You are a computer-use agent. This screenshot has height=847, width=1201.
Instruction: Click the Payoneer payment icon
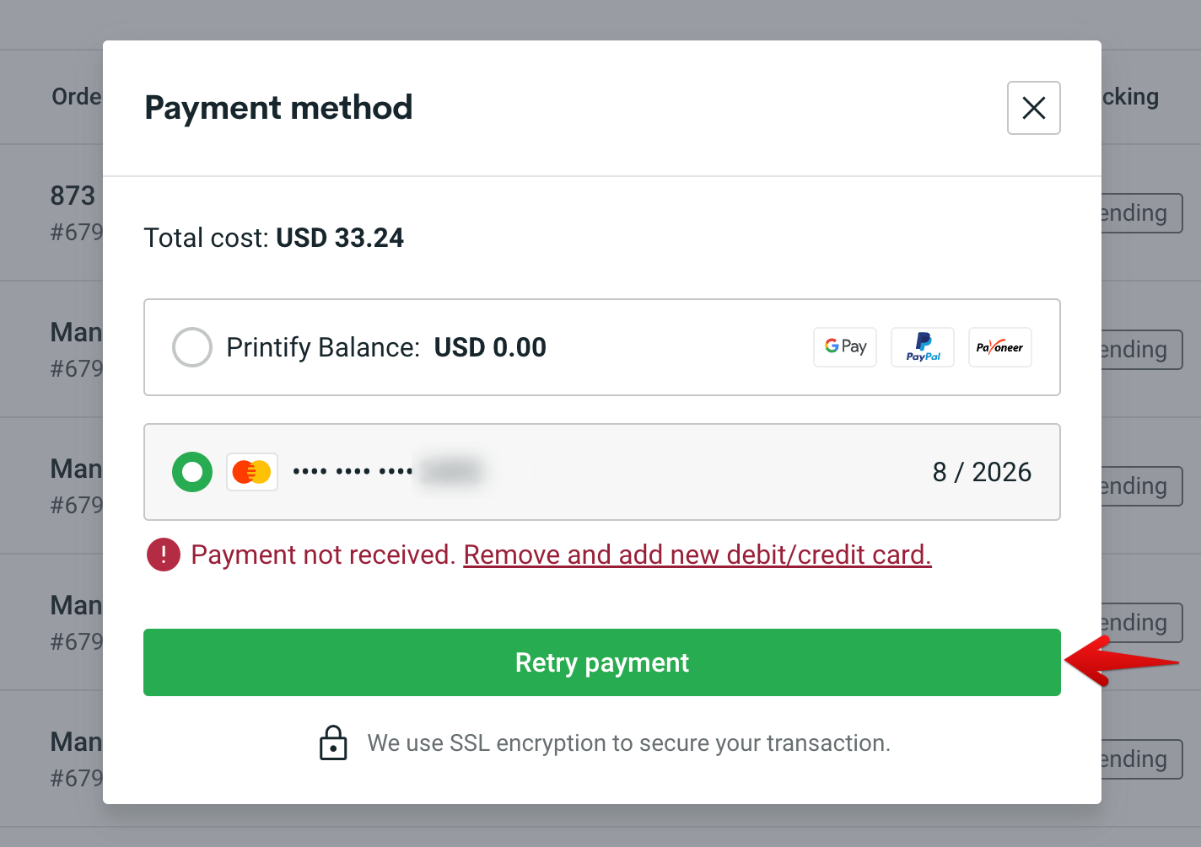click(999, 346)
